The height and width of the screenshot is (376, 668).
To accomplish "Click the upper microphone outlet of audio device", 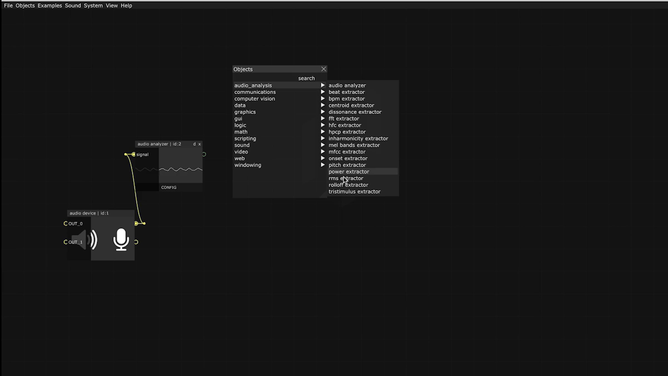I will (x=136, y=223).
